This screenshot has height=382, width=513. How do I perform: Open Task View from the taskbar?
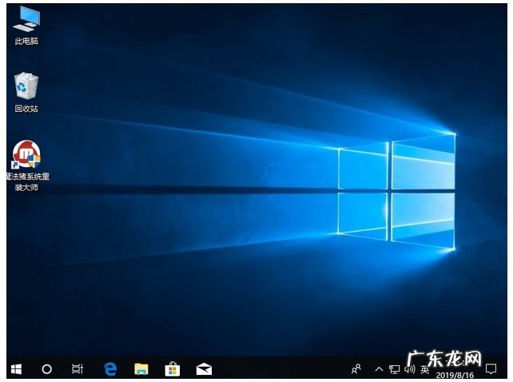click(x=77, y=368)
